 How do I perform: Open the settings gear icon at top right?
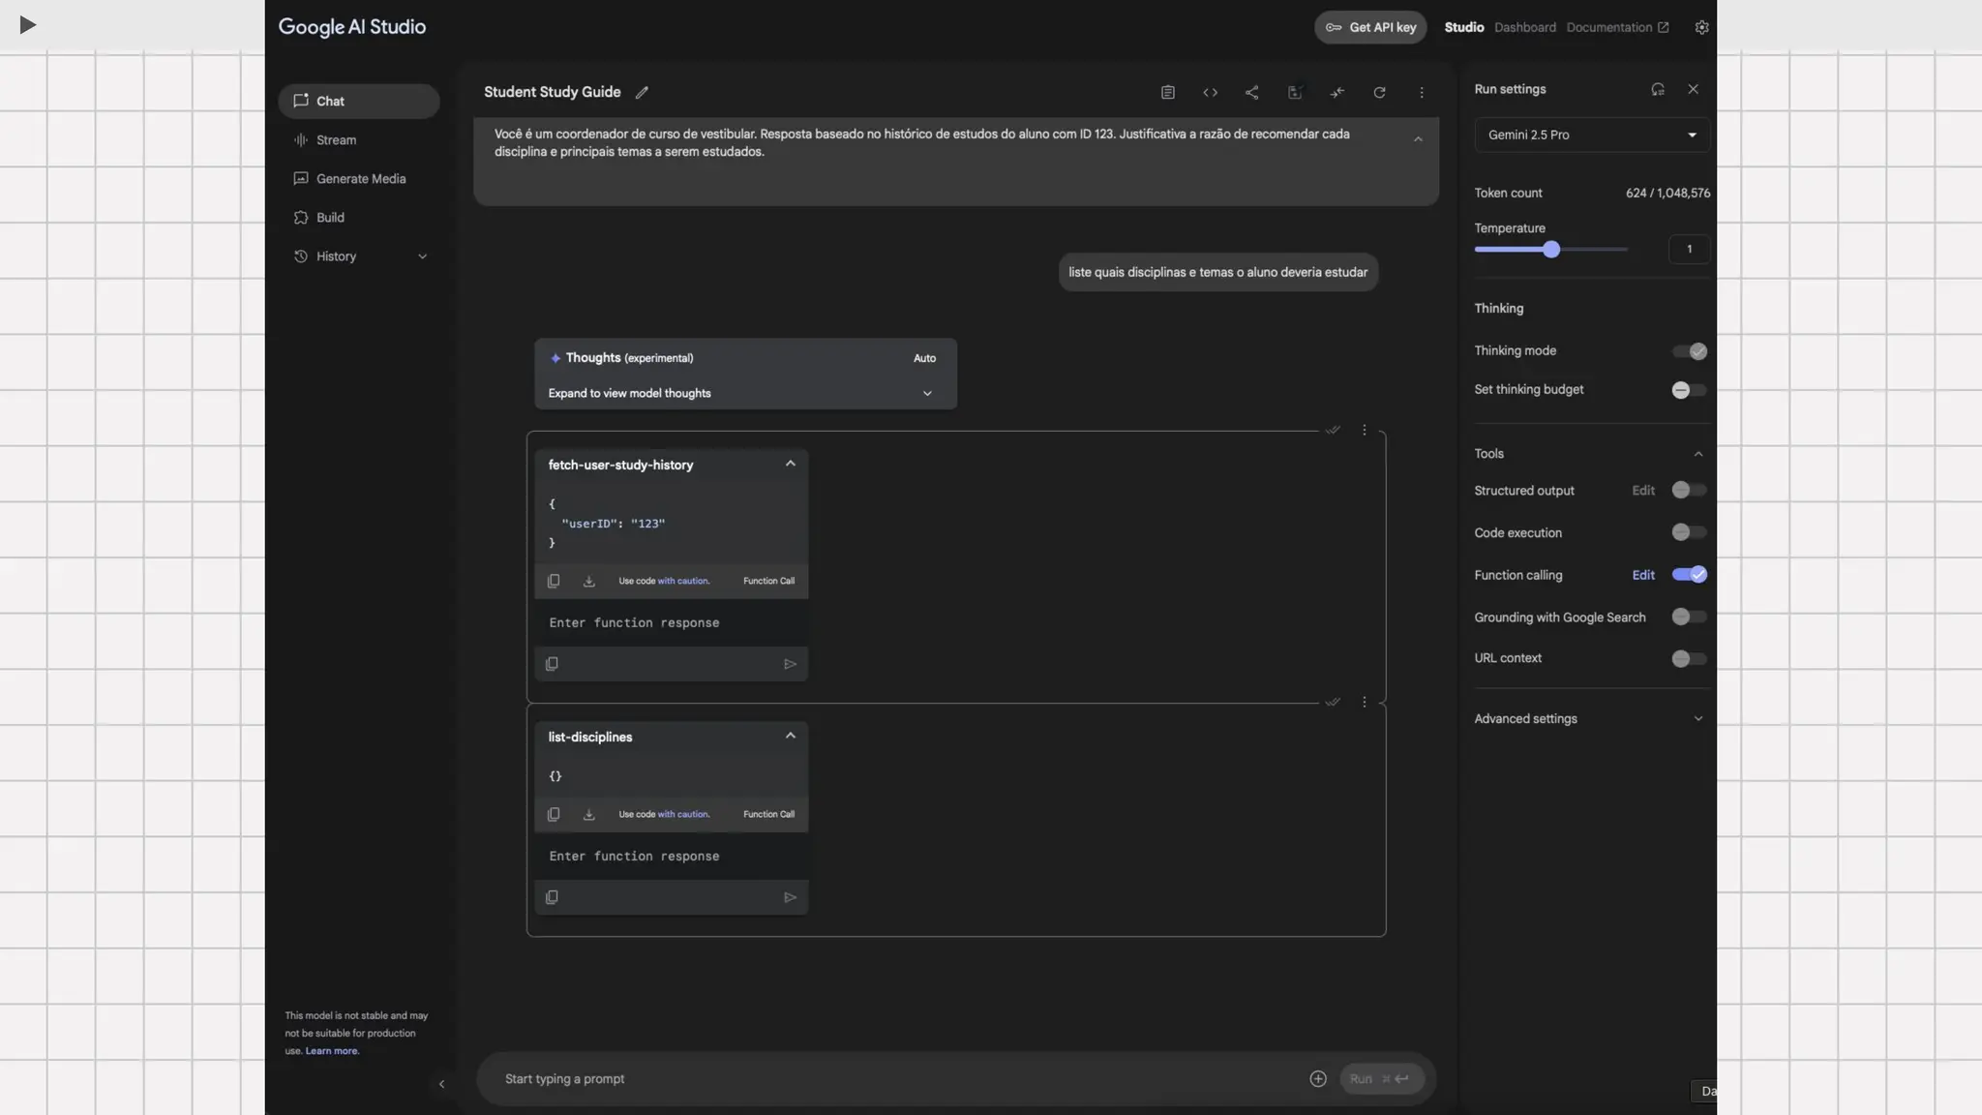pos(1701,27)
